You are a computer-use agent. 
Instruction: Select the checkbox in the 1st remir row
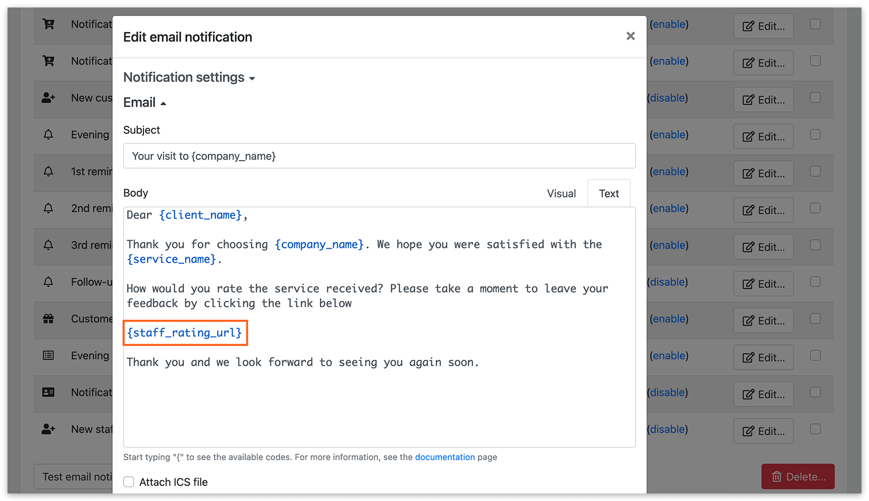[815, 171]
